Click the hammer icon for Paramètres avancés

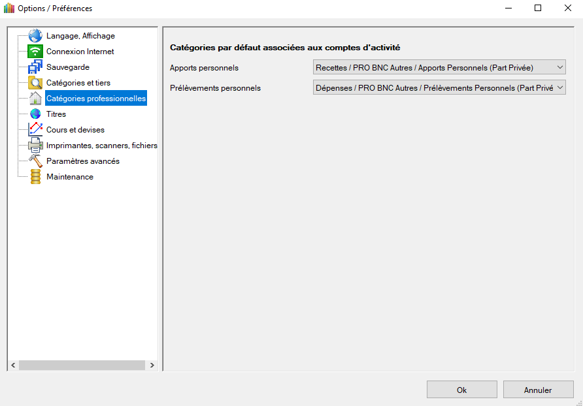pos(35,161)
